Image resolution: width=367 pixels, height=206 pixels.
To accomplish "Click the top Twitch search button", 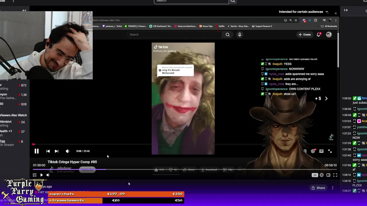I will pos(233,1).
